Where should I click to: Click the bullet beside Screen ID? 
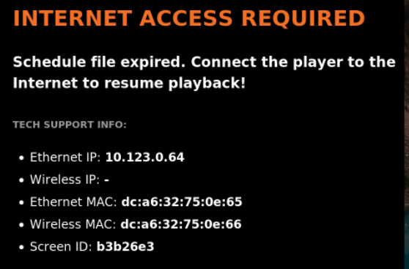pyautogui.click(x=22, y=248)
